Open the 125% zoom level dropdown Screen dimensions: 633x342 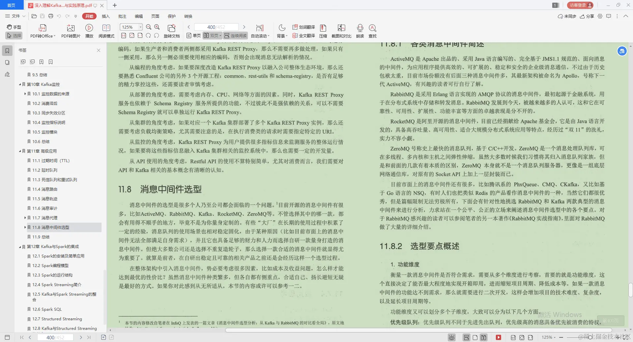coord(140,27)
